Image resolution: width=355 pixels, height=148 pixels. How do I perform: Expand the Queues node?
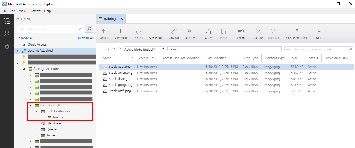click(x=37, y=129)
